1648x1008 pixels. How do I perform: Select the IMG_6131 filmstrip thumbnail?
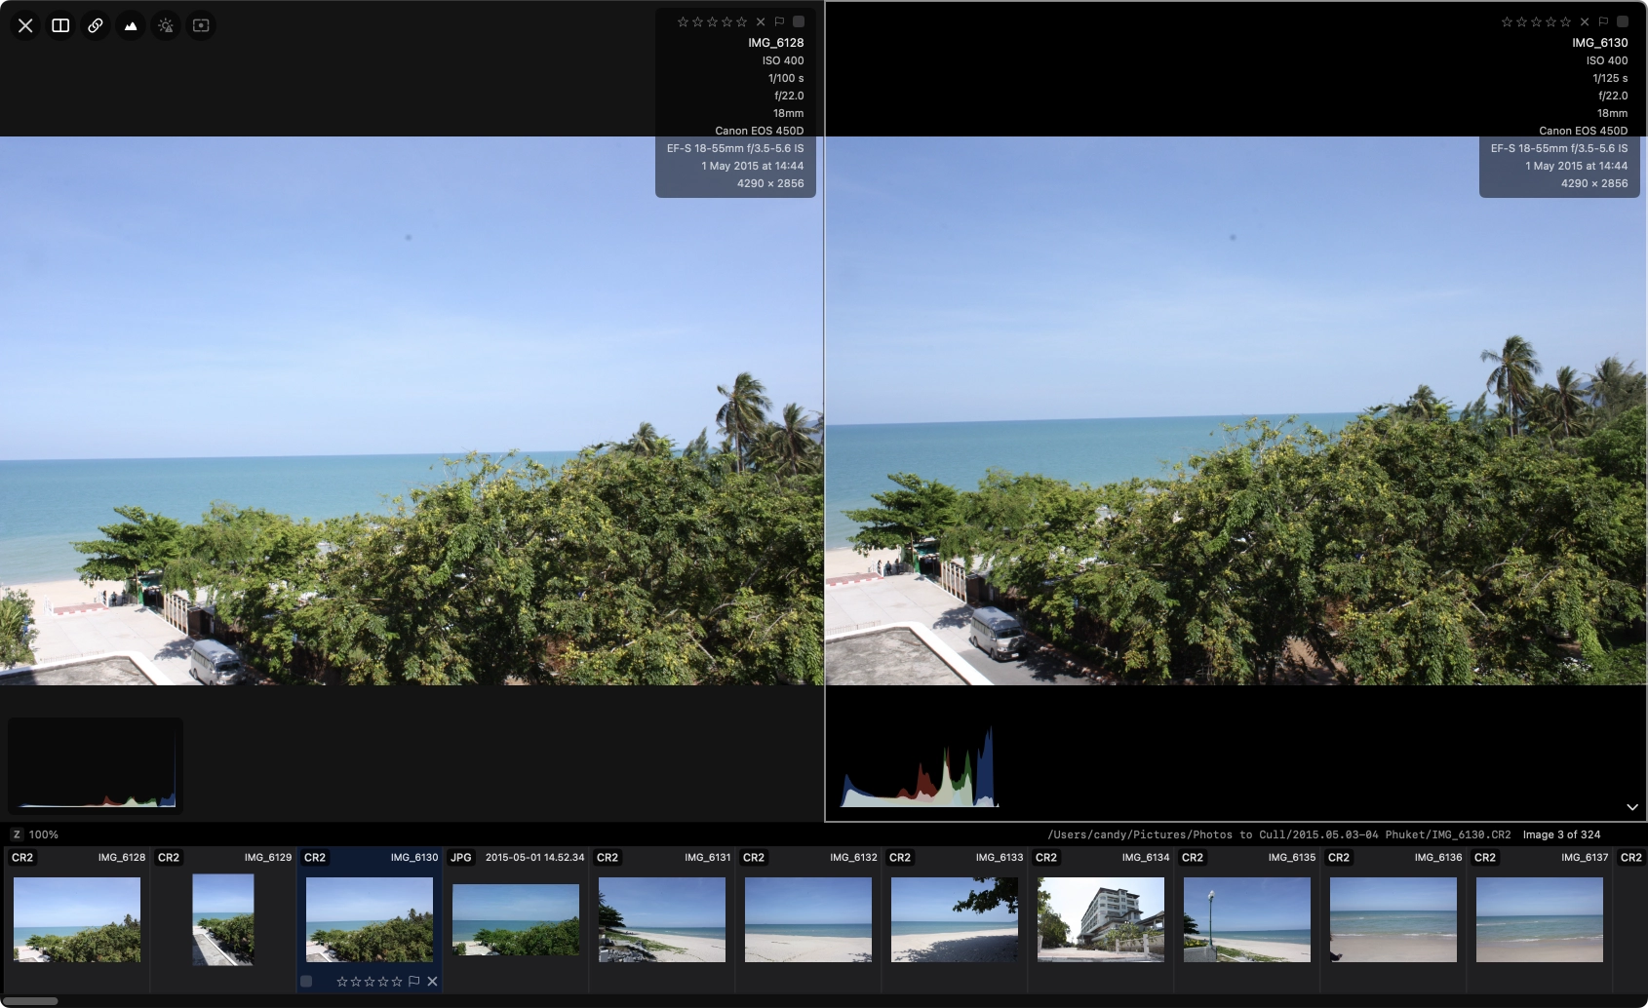(x=662, y=919)
